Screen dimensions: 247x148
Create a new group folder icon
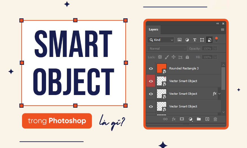coord(199,119)
